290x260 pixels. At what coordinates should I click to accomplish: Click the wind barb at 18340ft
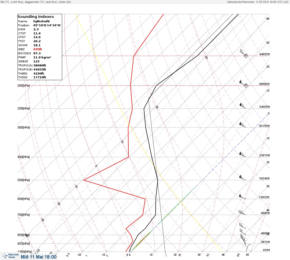[243, 177]
